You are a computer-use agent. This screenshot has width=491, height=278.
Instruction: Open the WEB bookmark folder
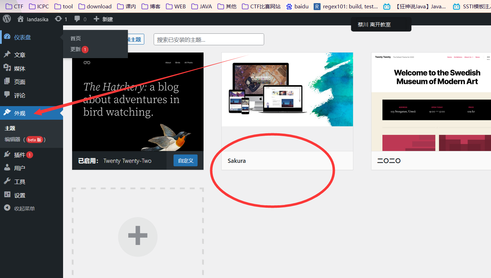(x=176, y=6)
